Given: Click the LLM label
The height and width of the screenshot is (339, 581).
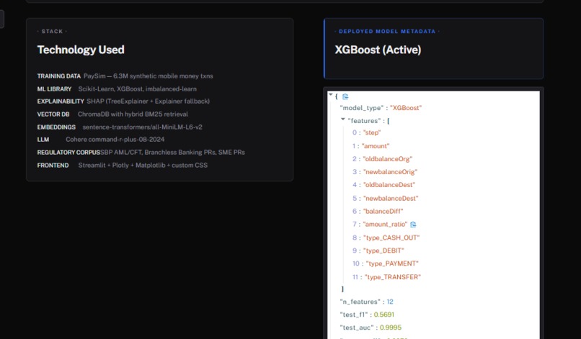Looking at the screenshot, I should (x=43, y=139).
